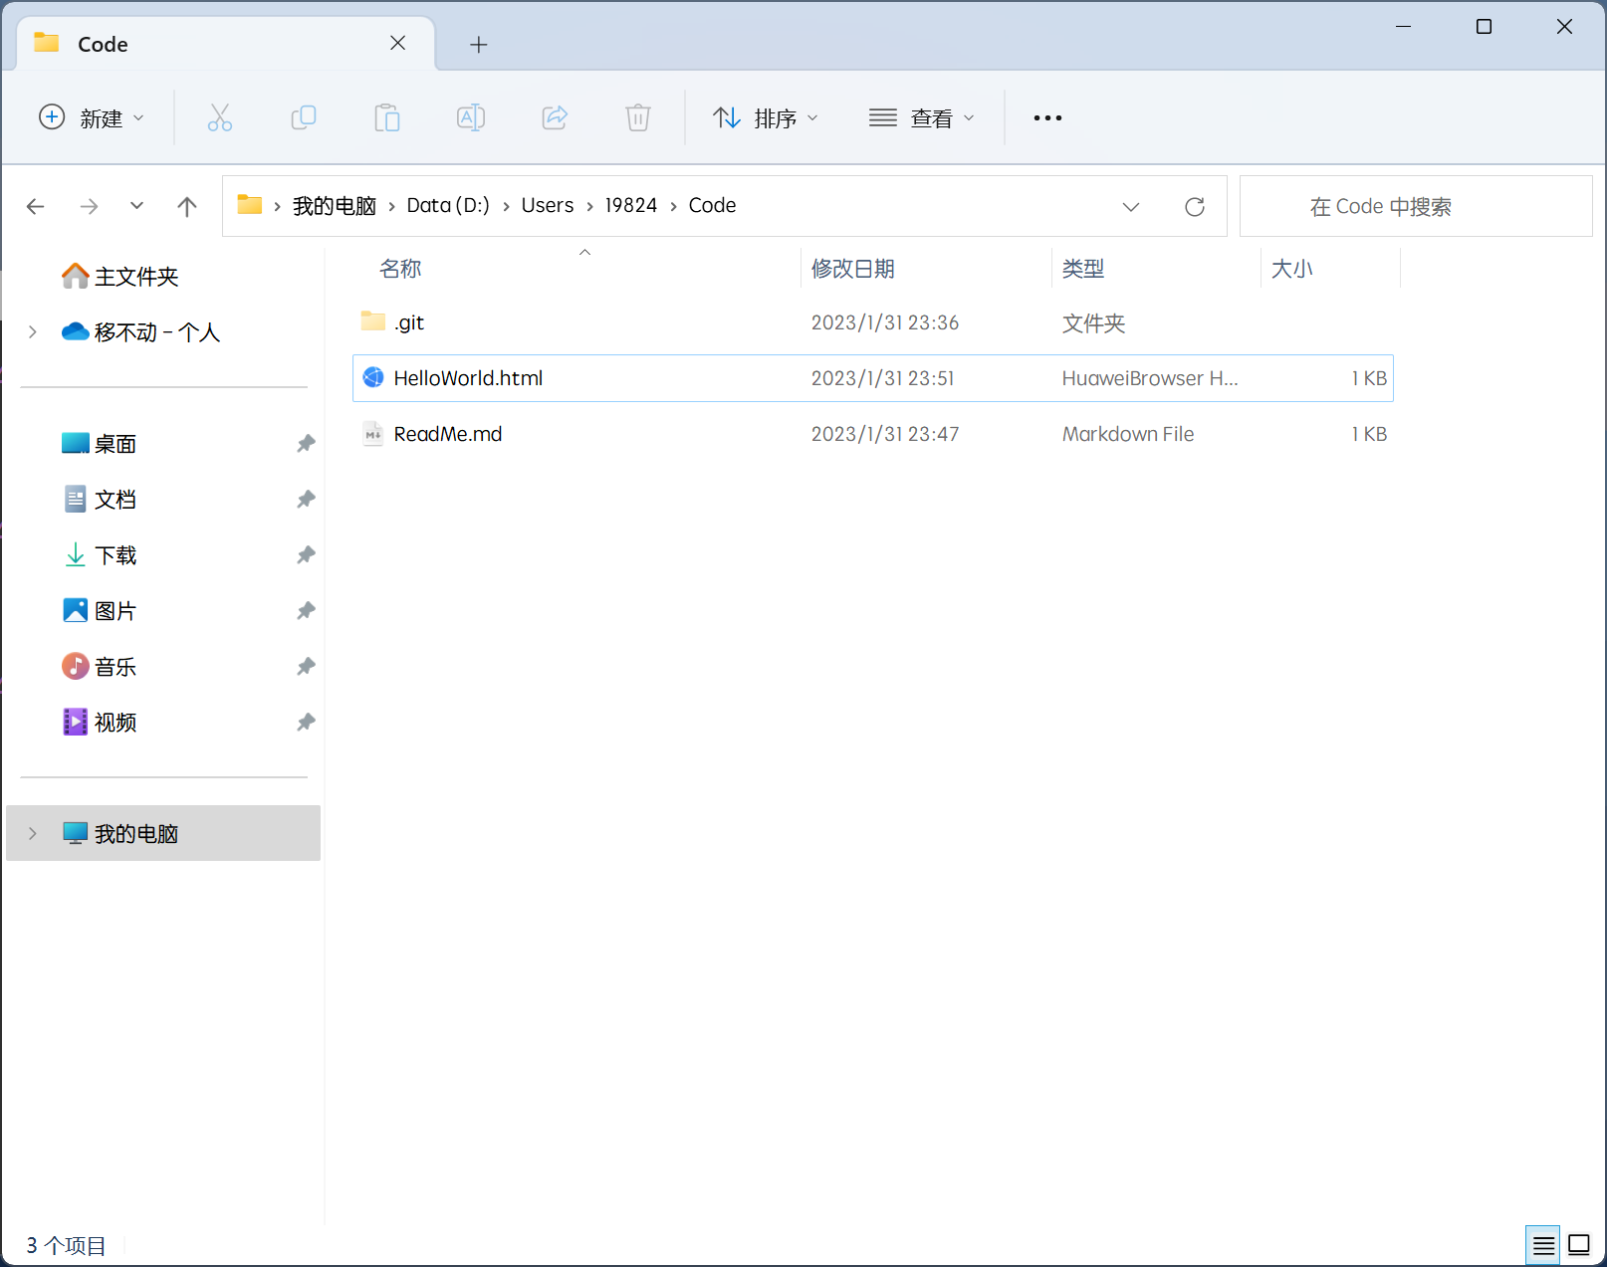Image resolution: width=1607 pixels, height=1267 pixels.
Task: Expand chevron after Data (D:) in breadcrumb
Action: (x=507, y=206)
